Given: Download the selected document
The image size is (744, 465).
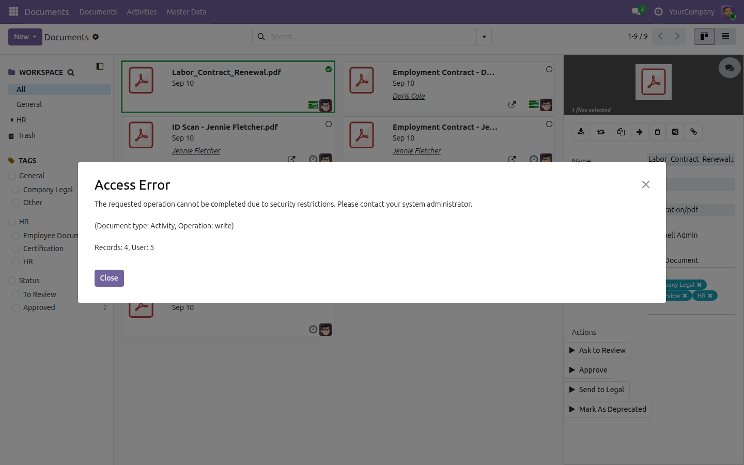Looking at the screenshot, I should coord(581,132).
